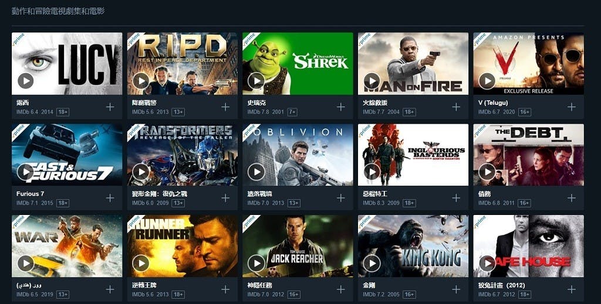Open the Safe House poster thumbnail

pos(529,246)
